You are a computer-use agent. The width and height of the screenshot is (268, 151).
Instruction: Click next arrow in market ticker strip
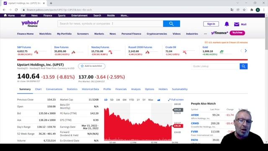coord(246,51)
